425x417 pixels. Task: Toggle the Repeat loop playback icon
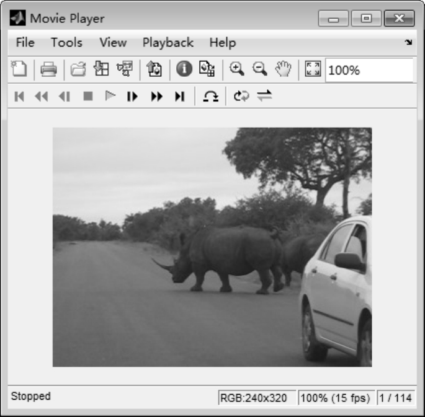tap(241, 96)
